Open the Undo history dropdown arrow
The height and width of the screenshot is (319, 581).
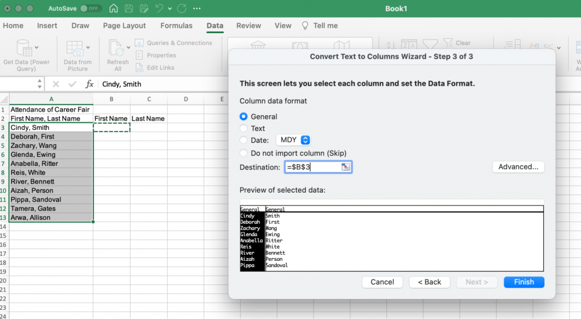[x=170, y=9]
